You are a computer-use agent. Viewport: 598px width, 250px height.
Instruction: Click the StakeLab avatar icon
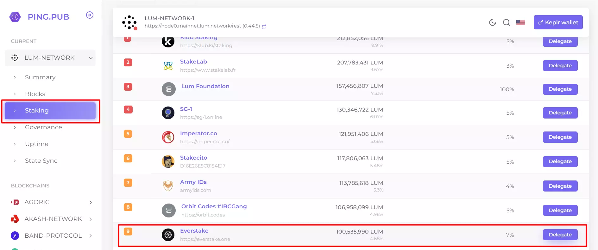(168, 65)
